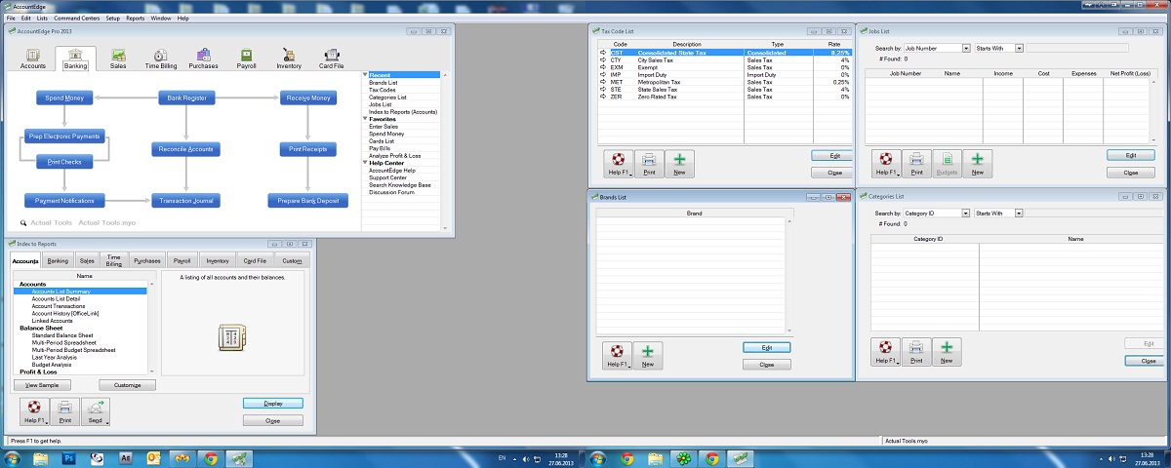The width and height of the screenshot is (1171, 468).
Task: Click Print icon in Tax Code List
Action: [650, 163]
